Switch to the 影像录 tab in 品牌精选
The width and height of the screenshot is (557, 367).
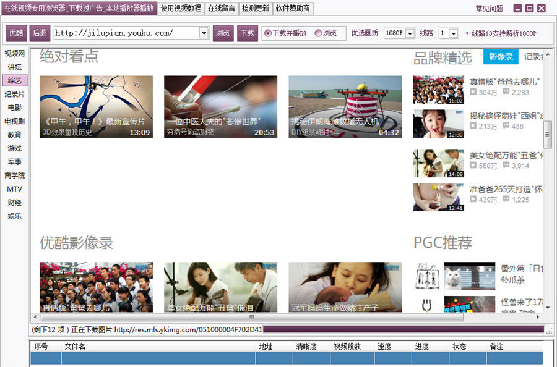[x=501, y=57]
